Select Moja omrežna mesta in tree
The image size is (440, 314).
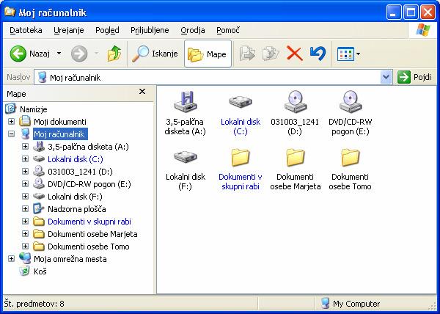[x=70, y=259]
